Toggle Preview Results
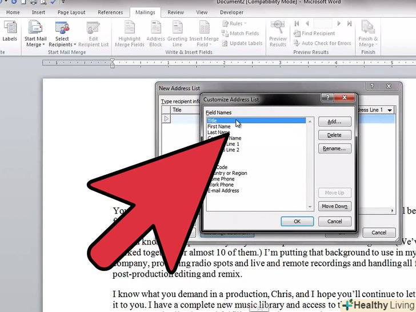The width and height of the screenshot is (416, 312). (278, 34)
